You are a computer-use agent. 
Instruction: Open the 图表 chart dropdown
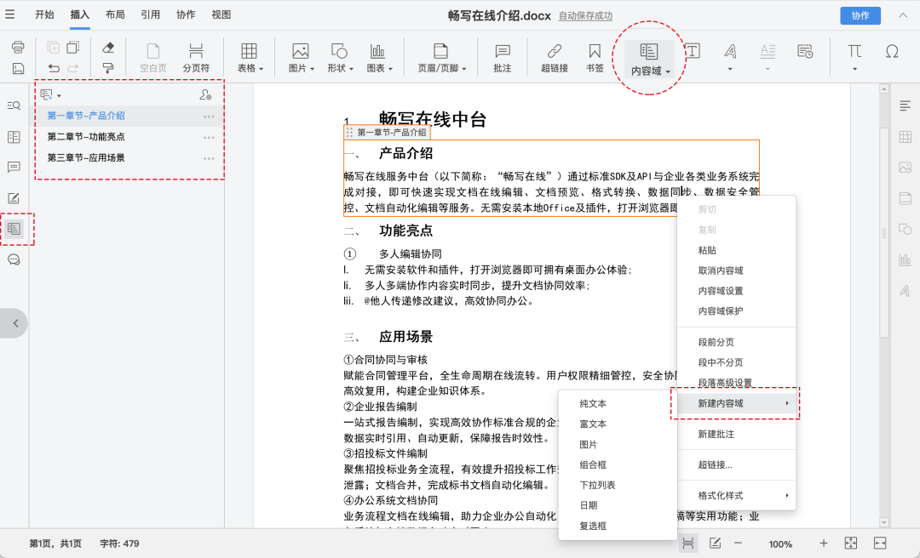coord(379,58)
